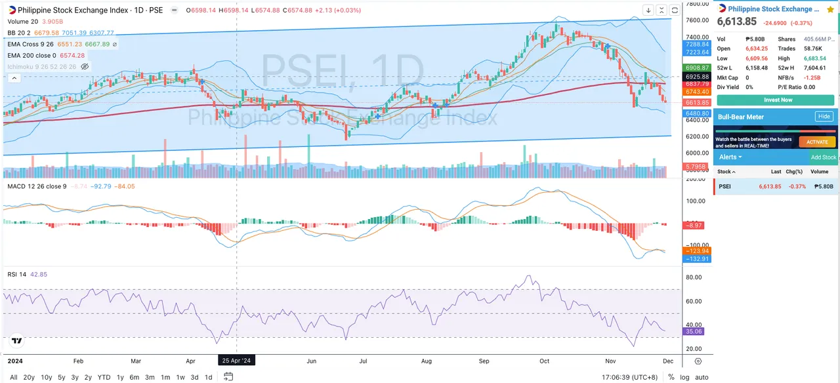
Task: Open the Philippine Stock Exchange name link
Action: (774, 9)
